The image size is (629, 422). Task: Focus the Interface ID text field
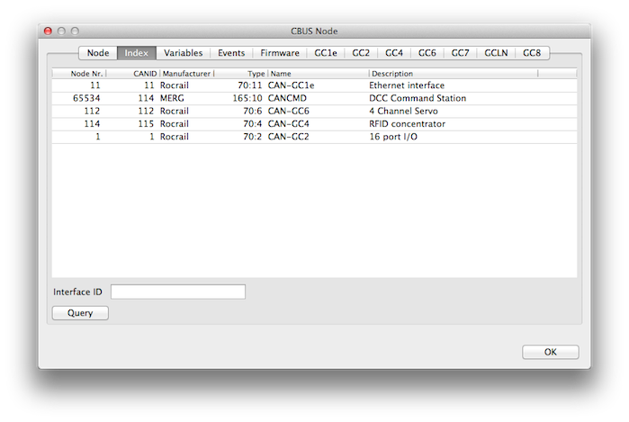[x=177, y=292]
